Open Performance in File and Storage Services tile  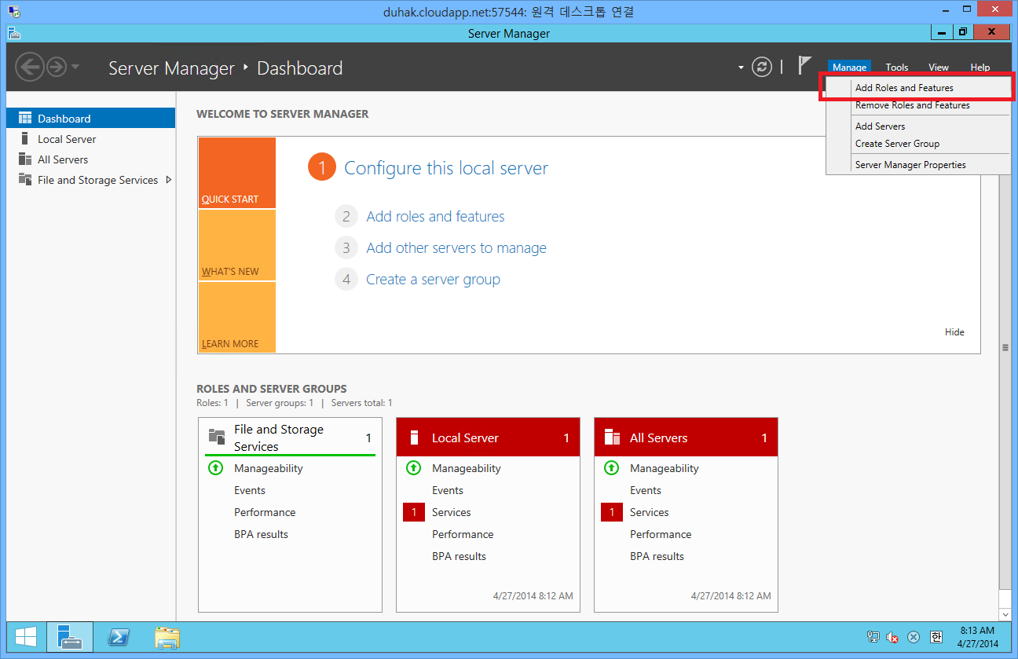coord(265,512)
